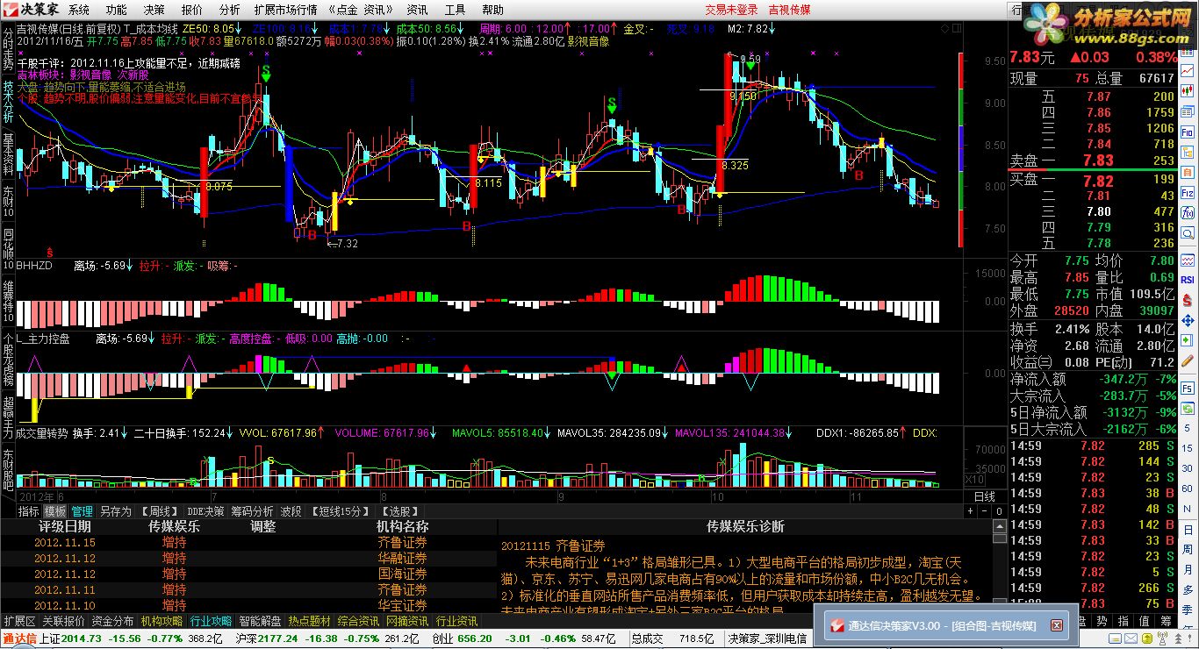Screen dimensions: 1199x649
Task: Switch to the 扩展区 bottom tab
Action: 20,621
